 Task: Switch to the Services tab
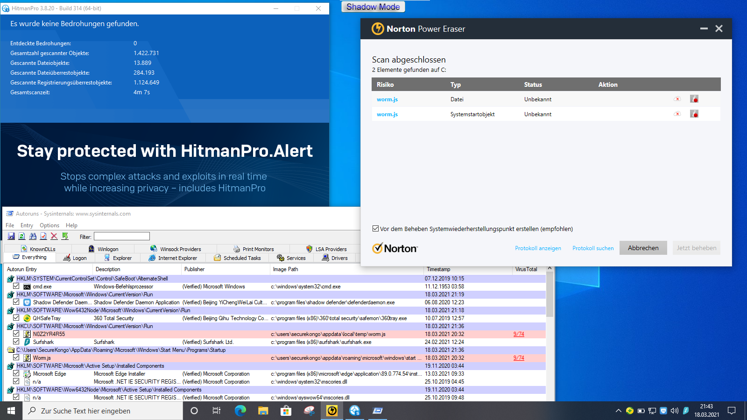coord(291,258)
